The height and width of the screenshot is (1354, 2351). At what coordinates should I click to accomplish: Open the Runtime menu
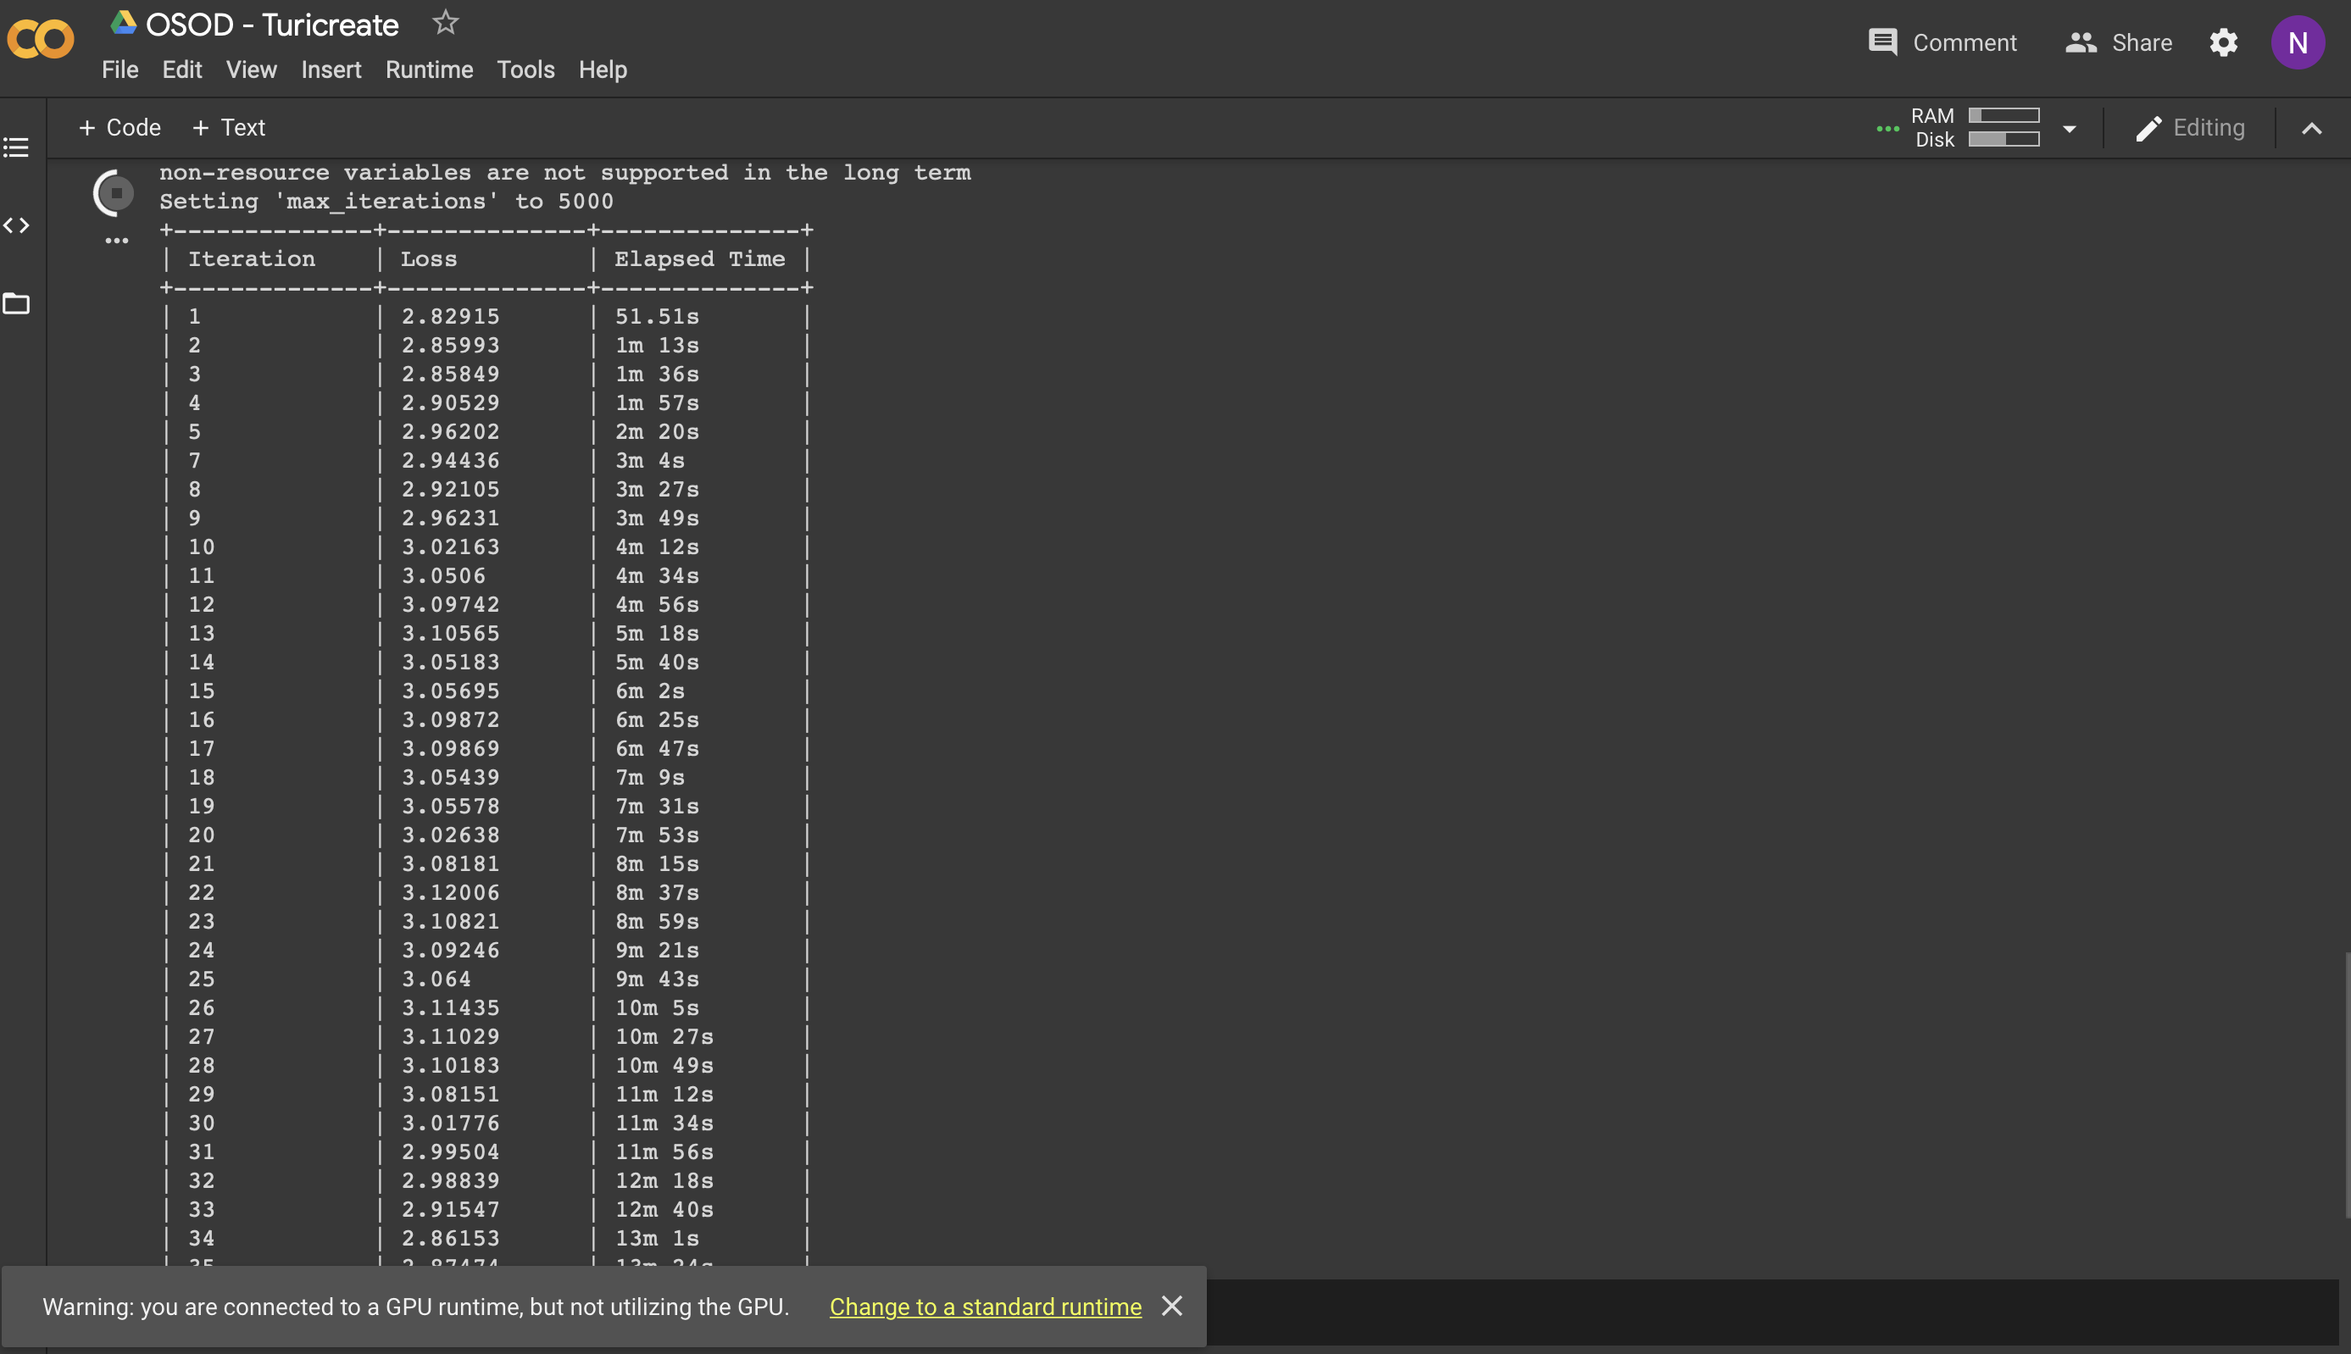[428, 69]
